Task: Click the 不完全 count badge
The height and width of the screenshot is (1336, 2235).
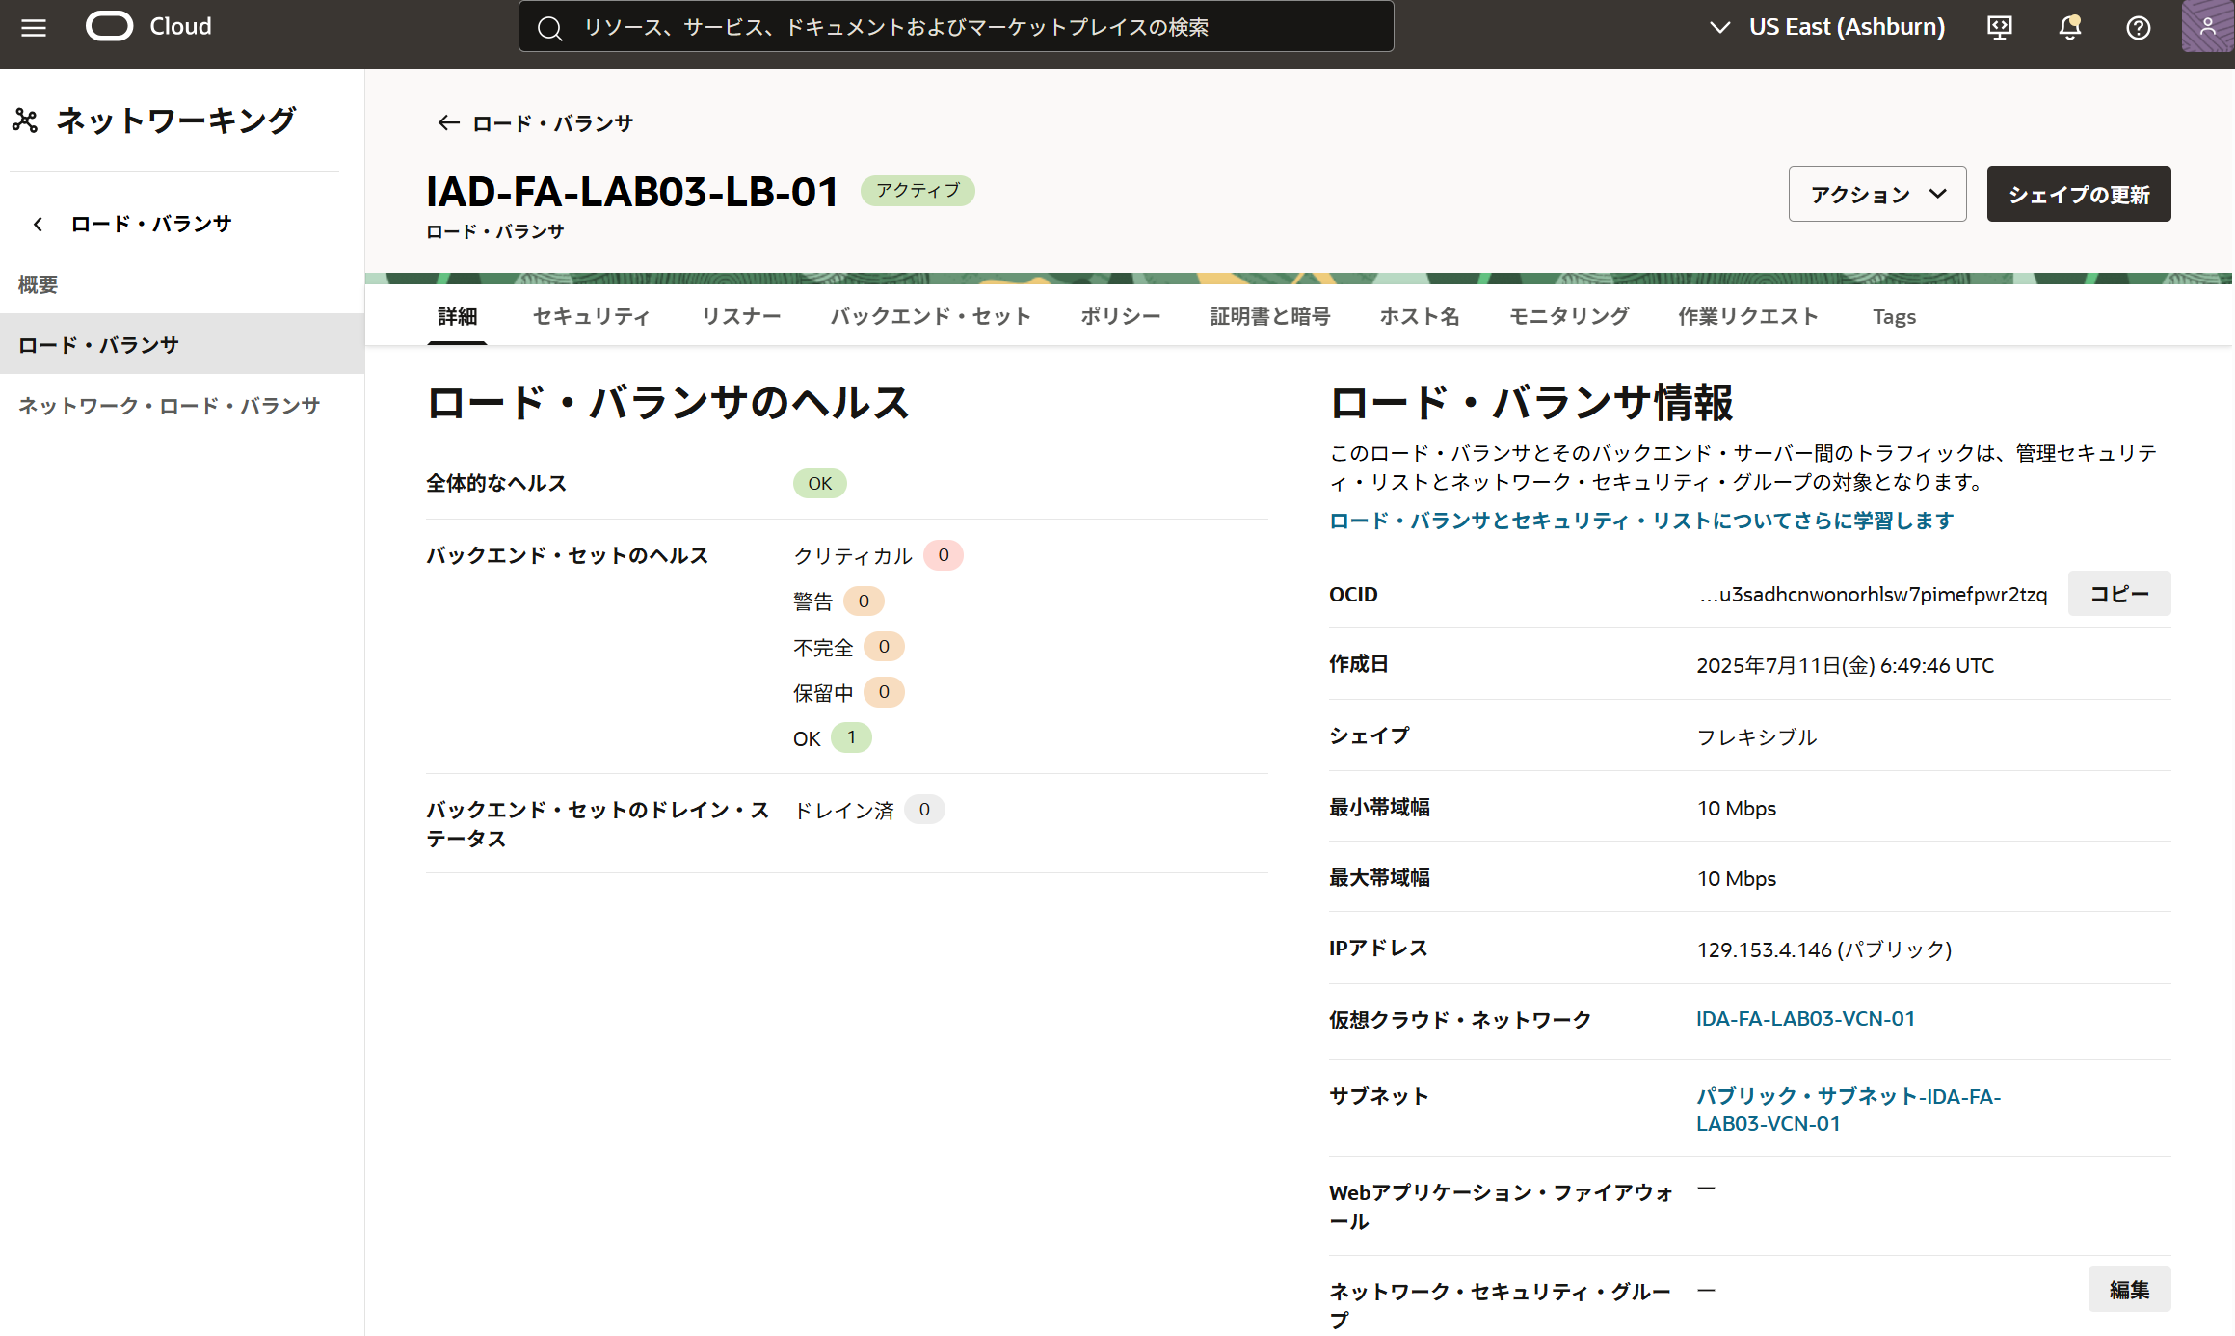Action: click(884, 646)
